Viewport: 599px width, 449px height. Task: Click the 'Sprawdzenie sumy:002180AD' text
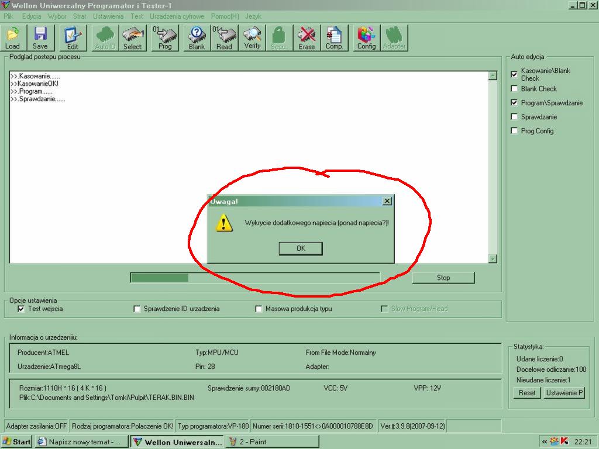[249, 388]
